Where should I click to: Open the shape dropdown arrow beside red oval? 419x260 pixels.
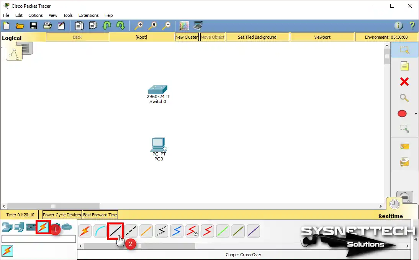point(416,114)
